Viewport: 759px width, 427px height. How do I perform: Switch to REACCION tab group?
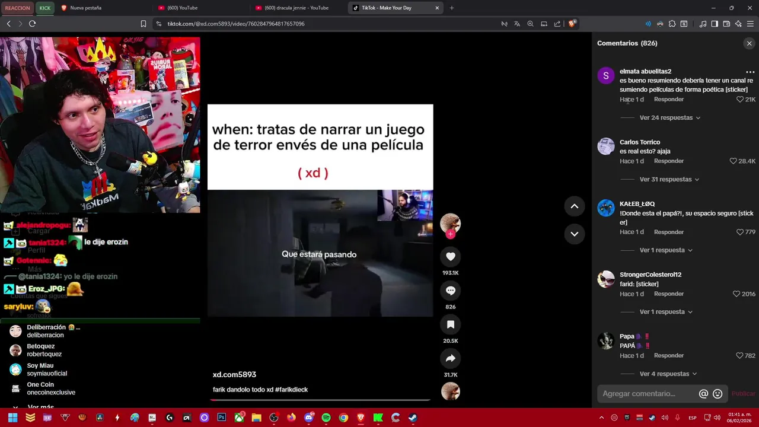pyautogui.click(x=18, y=8)
